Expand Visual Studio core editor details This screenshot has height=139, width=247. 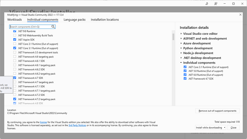click(x=181, y=34)
